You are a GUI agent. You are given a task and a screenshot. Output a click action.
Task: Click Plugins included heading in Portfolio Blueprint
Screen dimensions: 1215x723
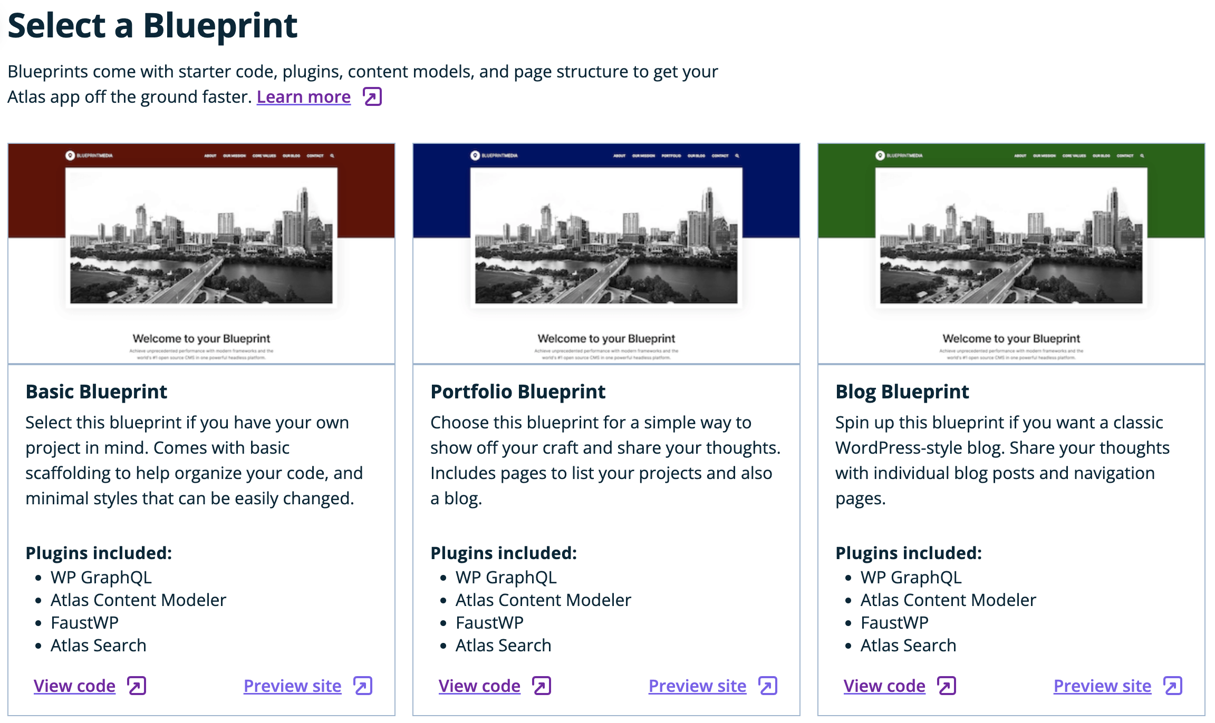[x=504, y=553]
